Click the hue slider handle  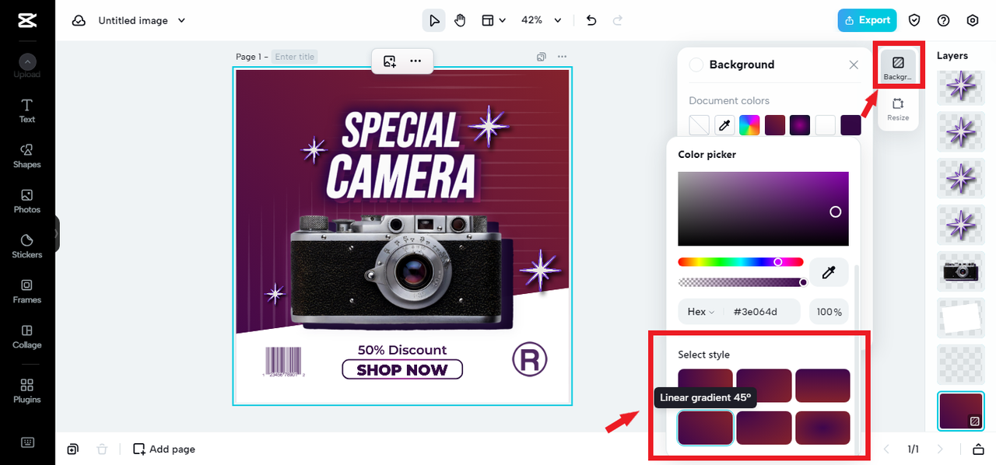(x=777, y=262)
